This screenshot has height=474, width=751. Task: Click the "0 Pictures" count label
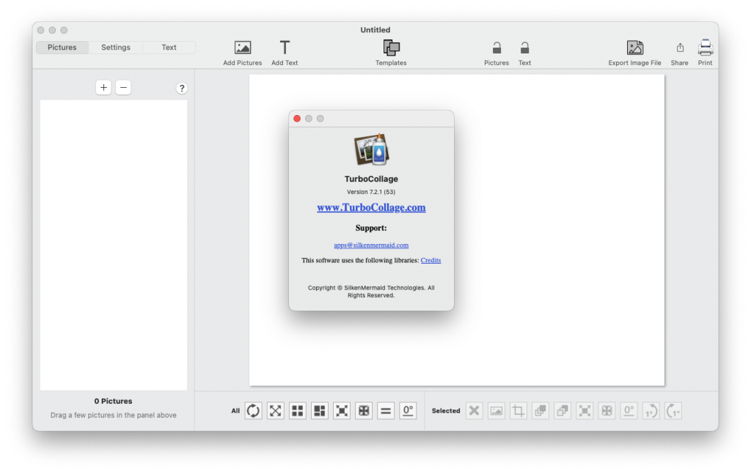[113, 401]
